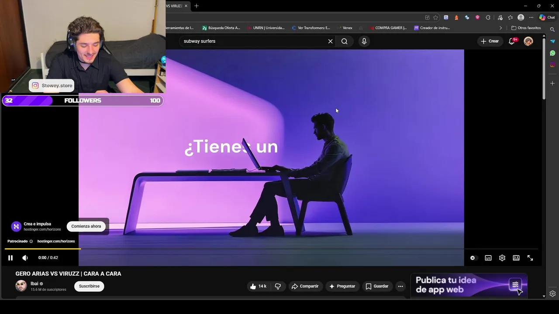Open 'Búsqueda Oferta A...' bookmark

pos(221,28)
